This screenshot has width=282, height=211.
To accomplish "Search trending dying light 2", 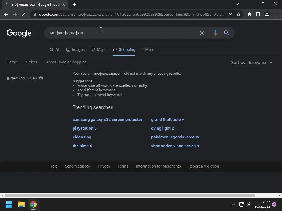I will pyautogui.click(x=162, y=128).
